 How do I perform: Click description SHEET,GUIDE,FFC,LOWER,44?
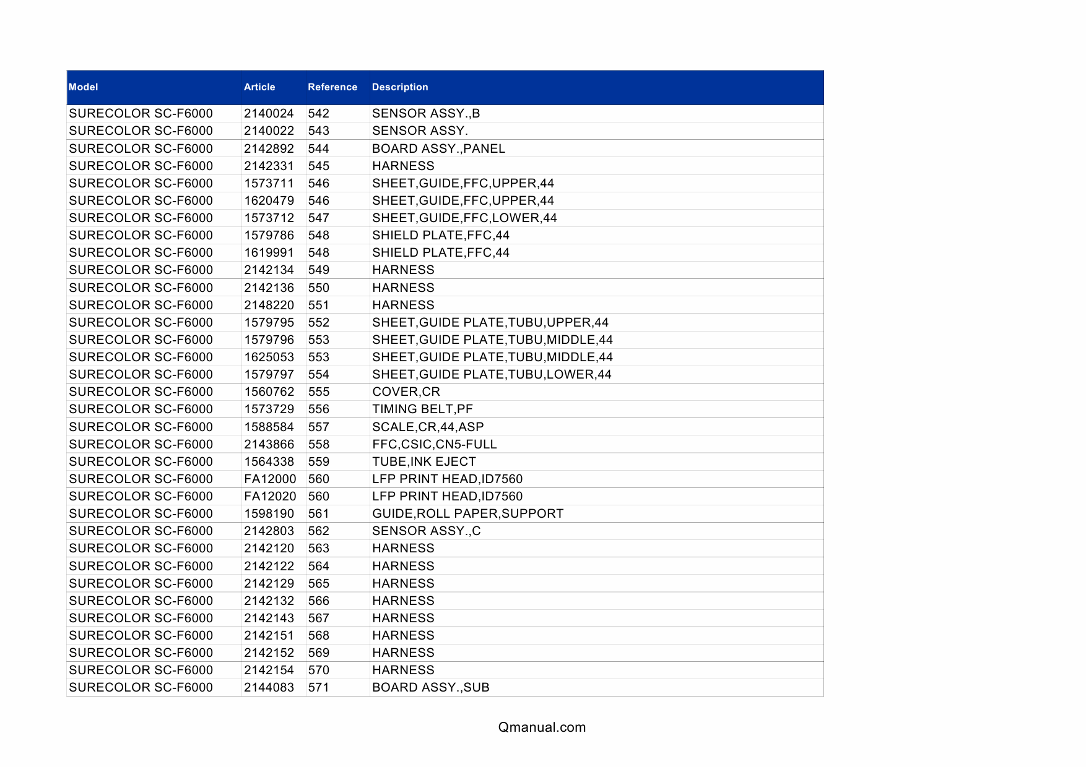(464, 218)
